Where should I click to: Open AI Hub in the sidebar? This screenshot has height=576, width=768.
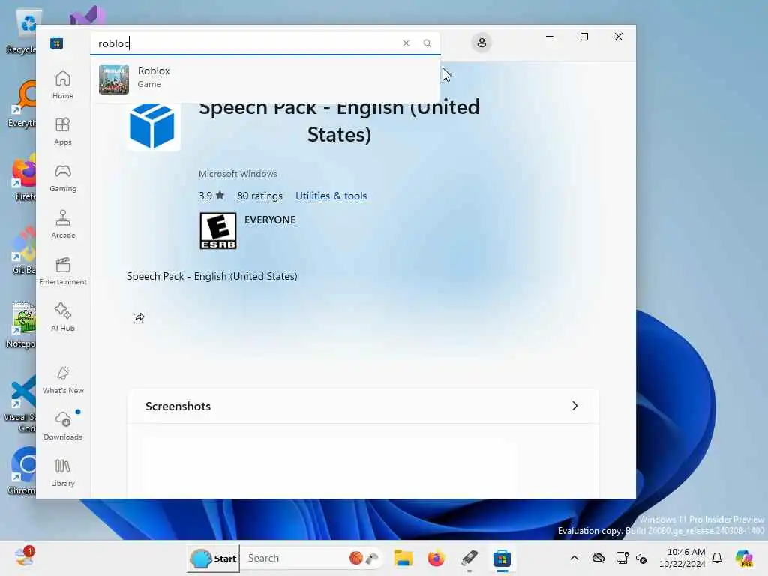pos(63,317)
